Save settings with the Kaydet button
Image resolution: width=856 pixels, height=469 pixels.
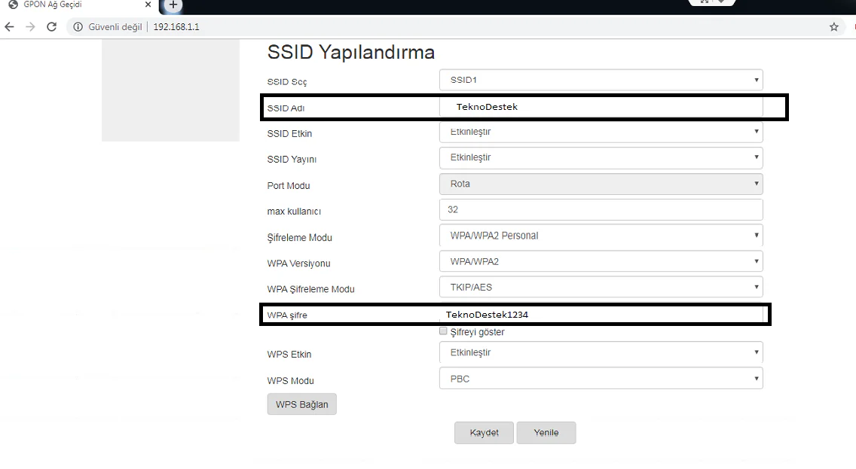pos(485,433)
